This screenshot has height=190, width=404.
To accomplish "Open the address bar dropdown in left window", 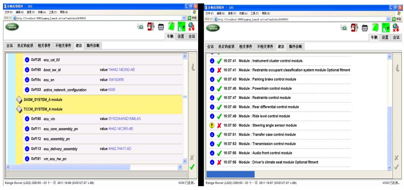I will 184,18.
